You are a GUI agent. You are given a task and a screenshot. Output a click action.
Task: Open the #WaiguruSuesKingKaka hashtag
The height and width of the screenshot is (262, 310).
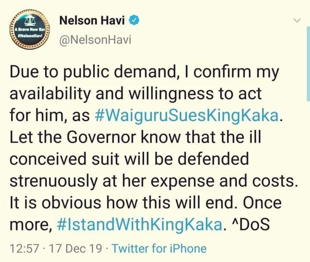pos(186,115)
